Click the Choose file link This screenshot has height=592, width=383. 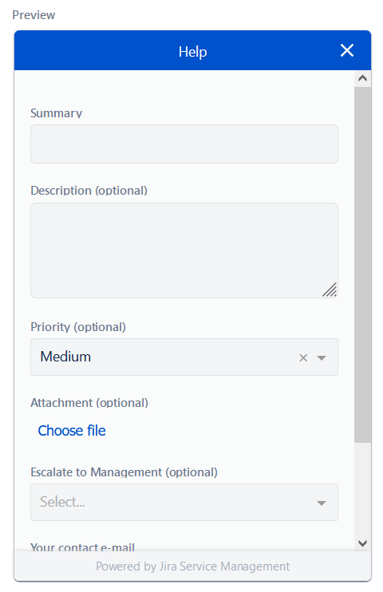(x=71, y=430)
